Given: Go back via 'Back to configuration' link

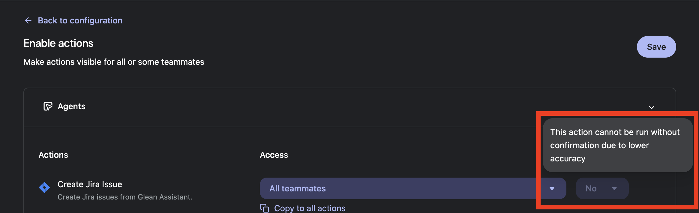Looking at the screenshot, I should (80, 20).
